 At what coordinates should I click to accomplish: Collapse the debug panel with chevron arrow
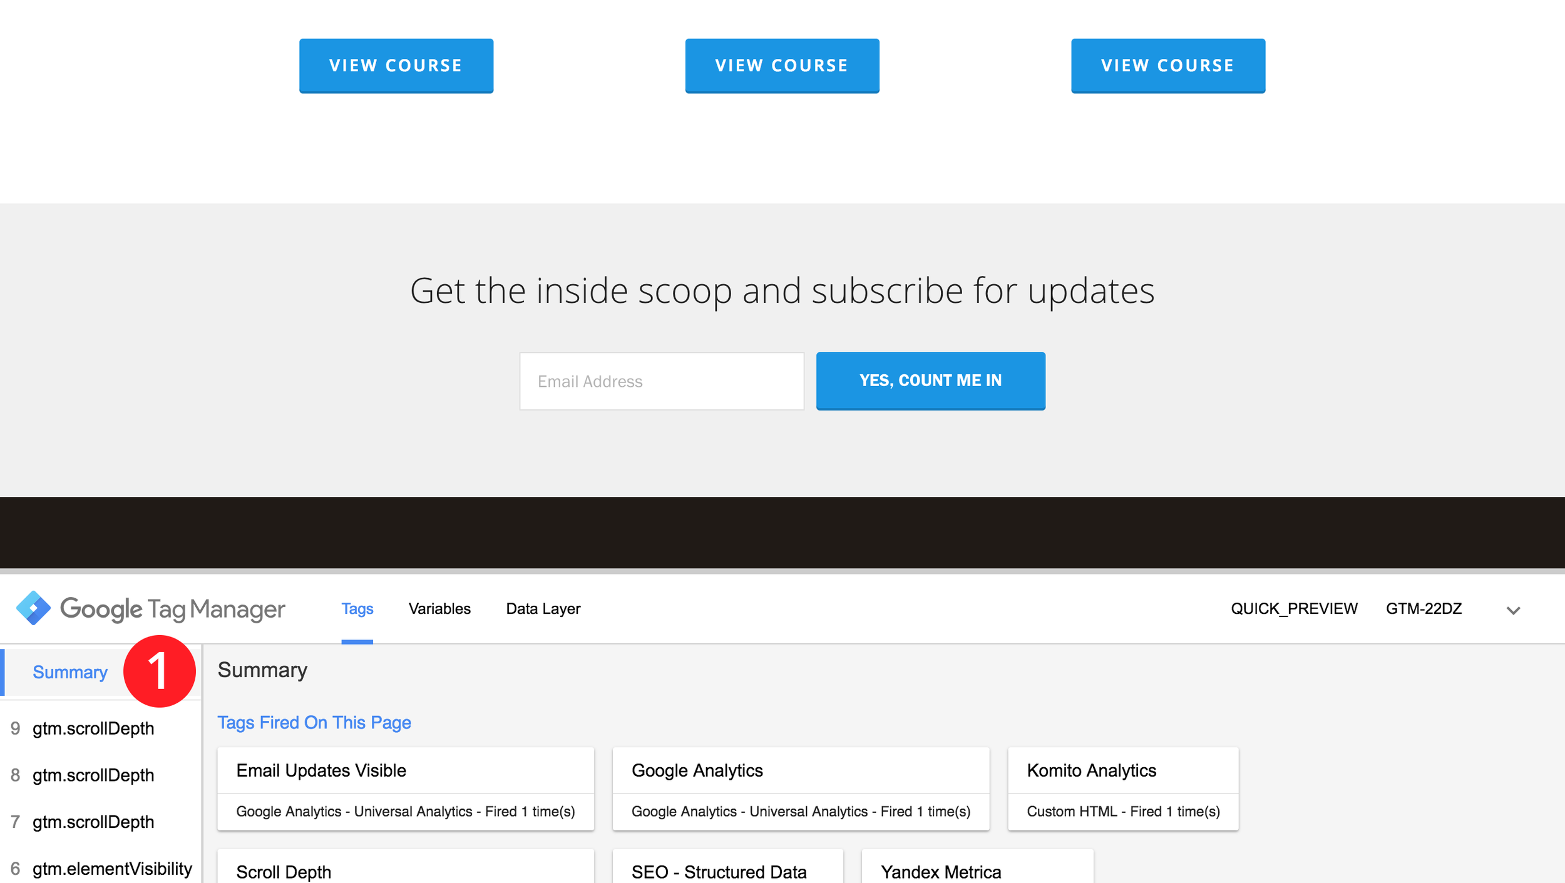pyautogui.click(x=1513, y=610)
